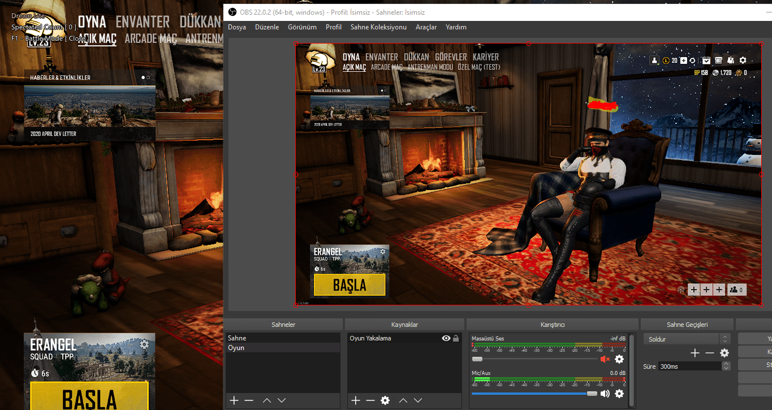
Task: Select Oyun scene in Sahneler list
Action: coord(283,348)
